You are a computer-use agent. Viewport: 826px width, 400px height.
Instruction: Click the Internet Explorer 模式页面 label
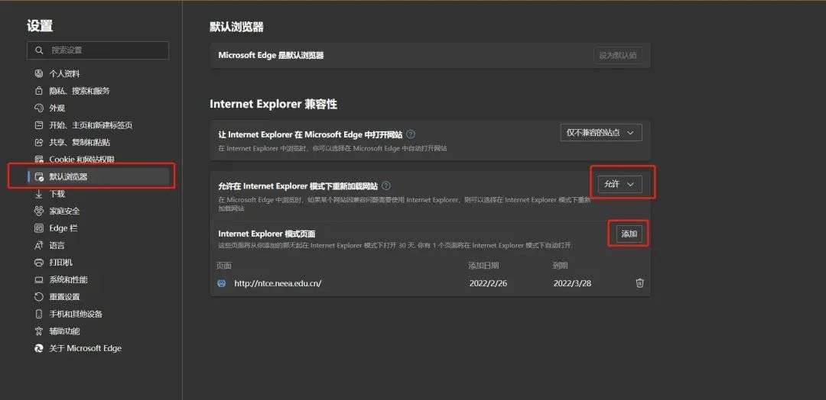pyautogui.click(x=267, y=234)
